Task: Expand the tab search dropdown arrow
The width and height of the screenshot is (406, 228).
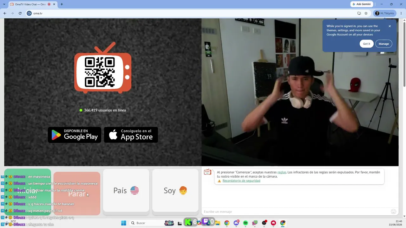Action: 4,4
